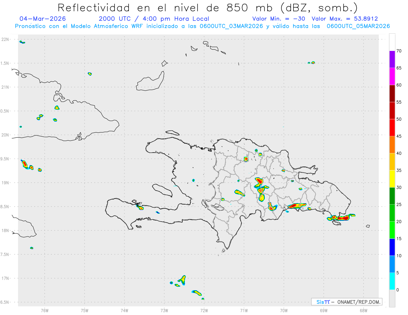
Task: Click the purple 65–70 dBZ colorbar segment
Action: click(392, 59)
